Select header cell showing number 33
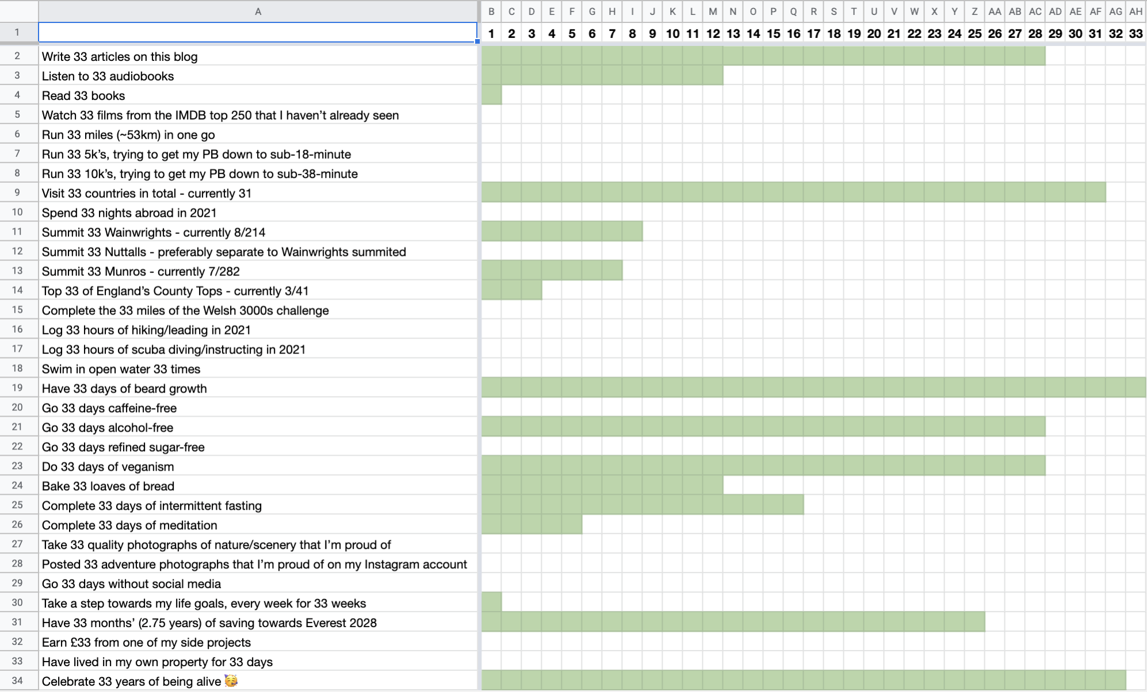Image resolution: width=1147 pixels, height=692 pixels. 1135,33
